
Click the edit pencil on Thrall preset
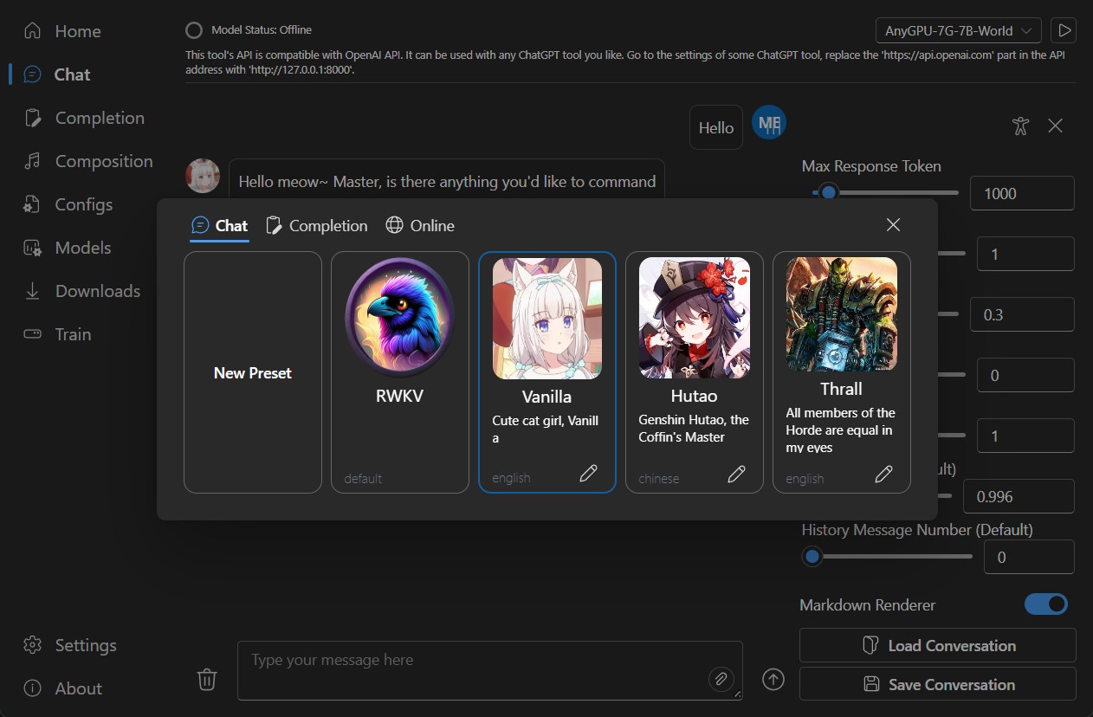coord(883,474)
